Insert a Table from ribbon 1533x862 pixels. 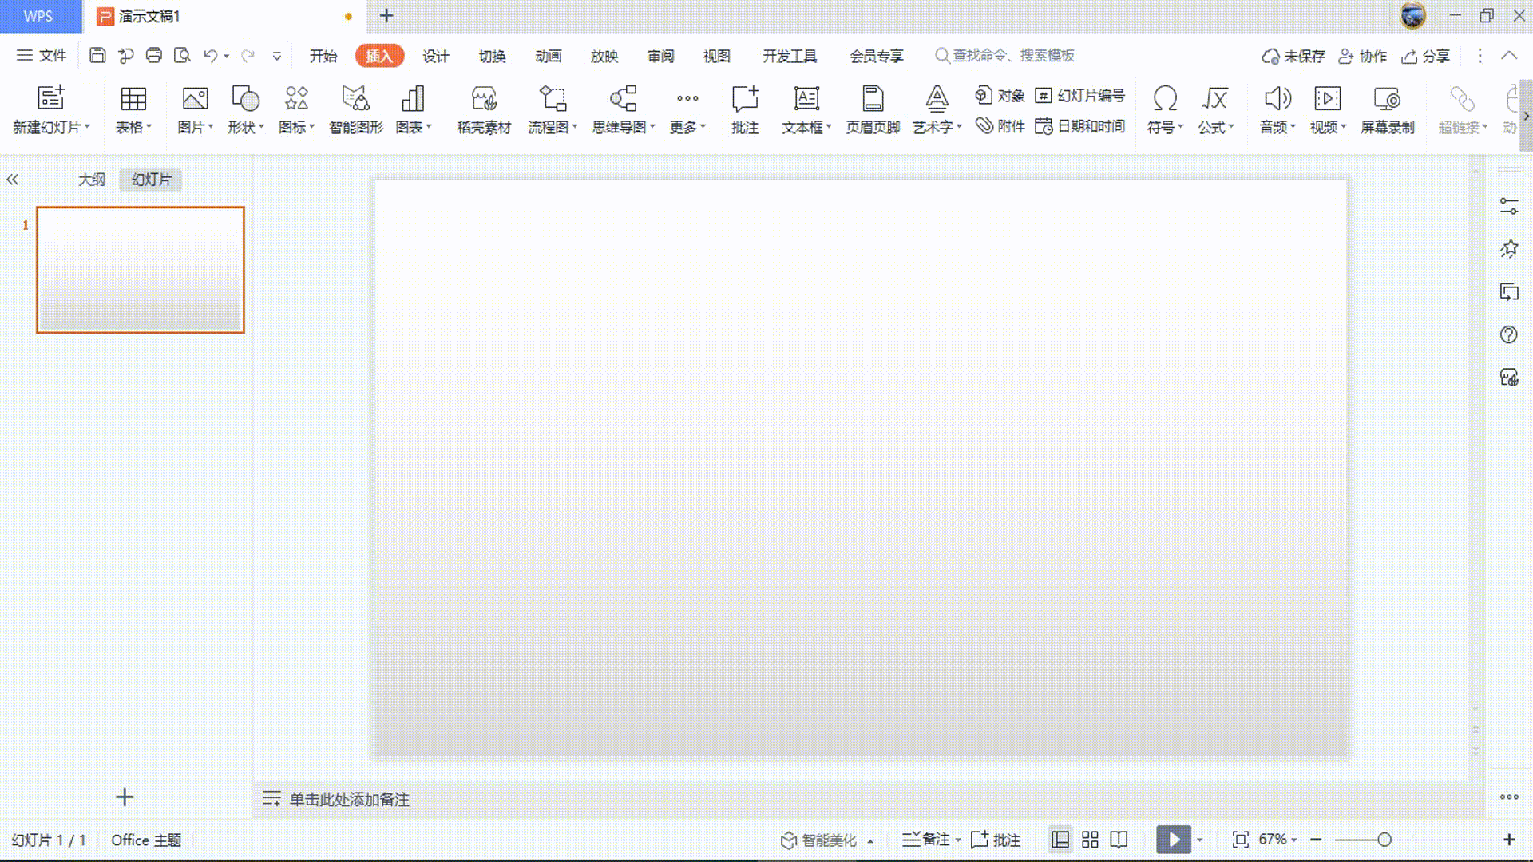coord(133,109)
